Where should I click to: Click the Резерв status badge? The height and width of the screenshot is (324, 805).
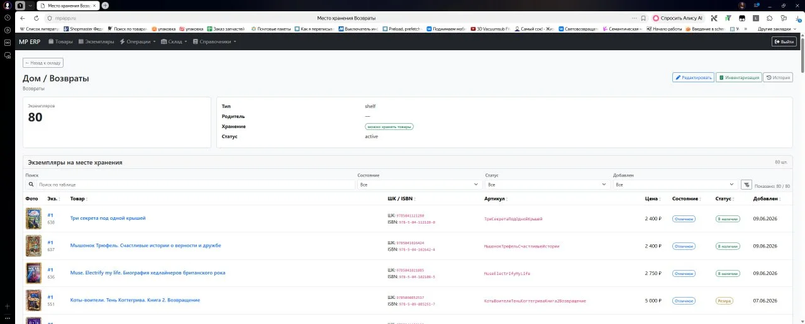[x=724, y=301]
